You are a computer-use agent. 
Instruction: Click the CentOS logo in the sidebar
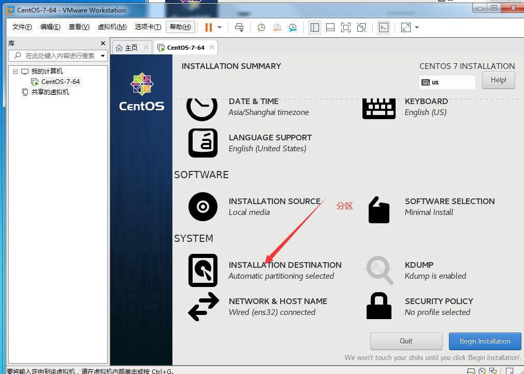(142, 92)
